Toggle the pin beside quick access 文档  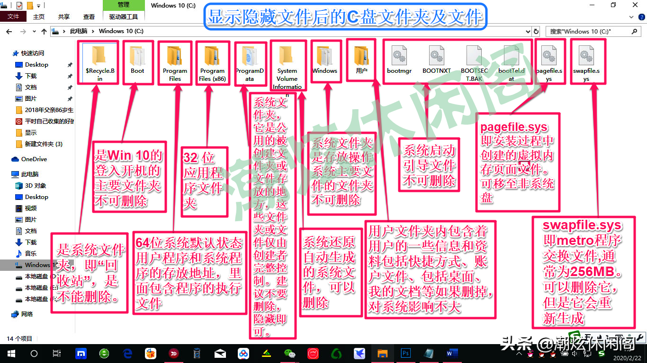coord(70,87)
